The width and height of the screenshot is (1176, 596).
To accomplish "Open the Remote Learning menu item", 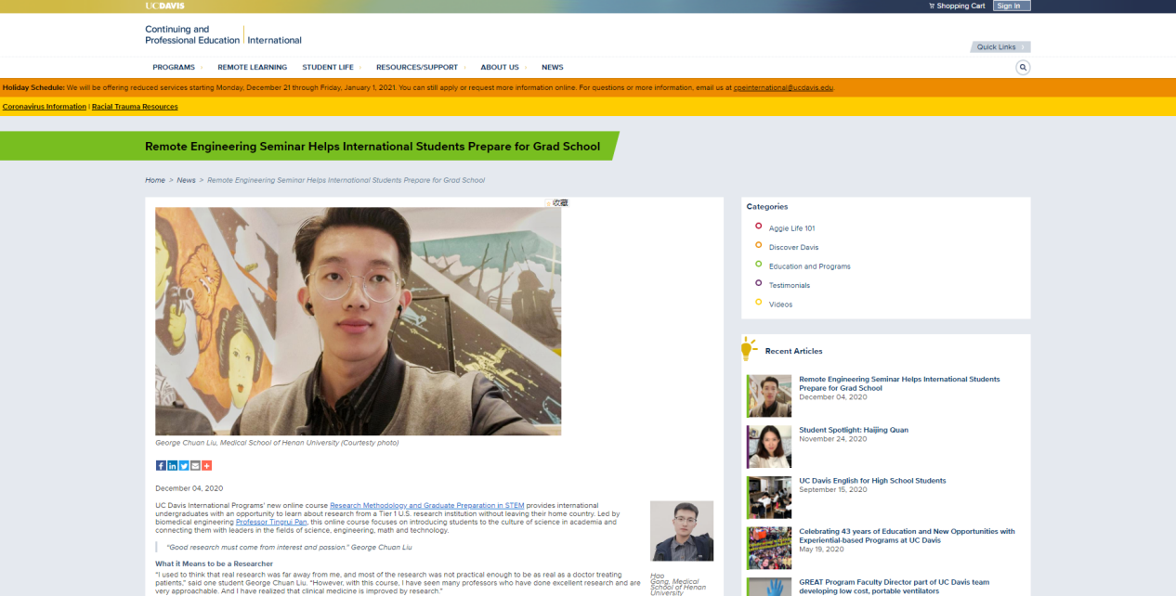I will click(252, 68).
